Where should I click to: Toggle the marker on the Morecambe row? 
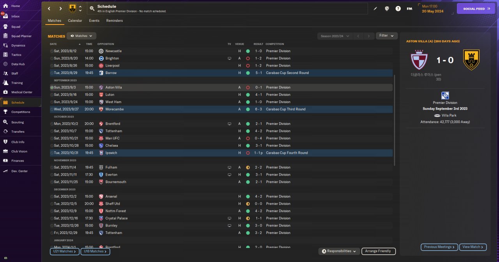[52, 109]
